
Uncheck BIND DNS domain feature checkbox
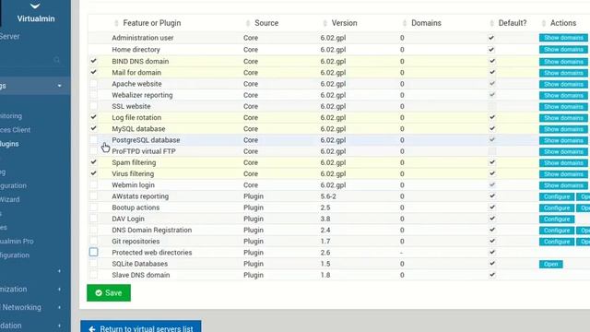click(93, 61)
